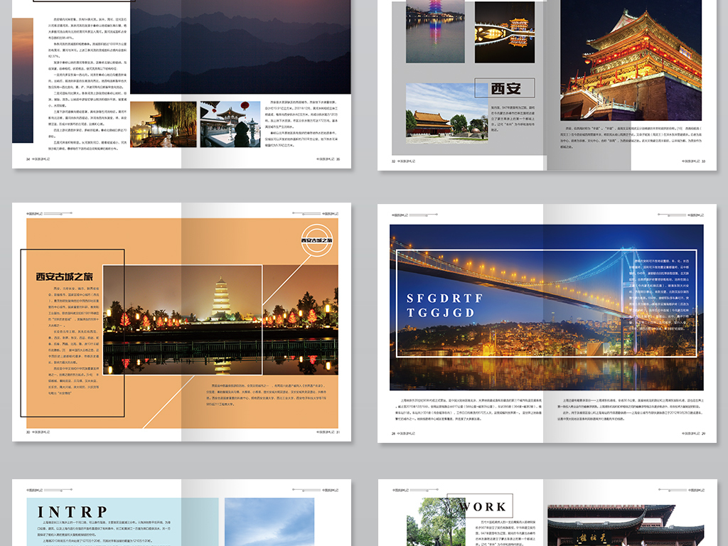The height and width of the screenshot is (546, 728).
Task: Click the circular 西安古城之旅 badge
Action: pyautogui.click(x=318, y=240)
